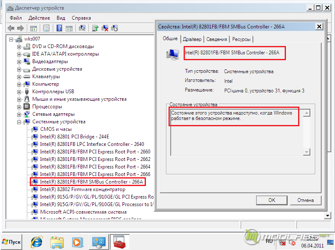This screenshot has height=250, width=335.
Task: Click the device tree scroll down arrow
Action: tap(327, 215)
